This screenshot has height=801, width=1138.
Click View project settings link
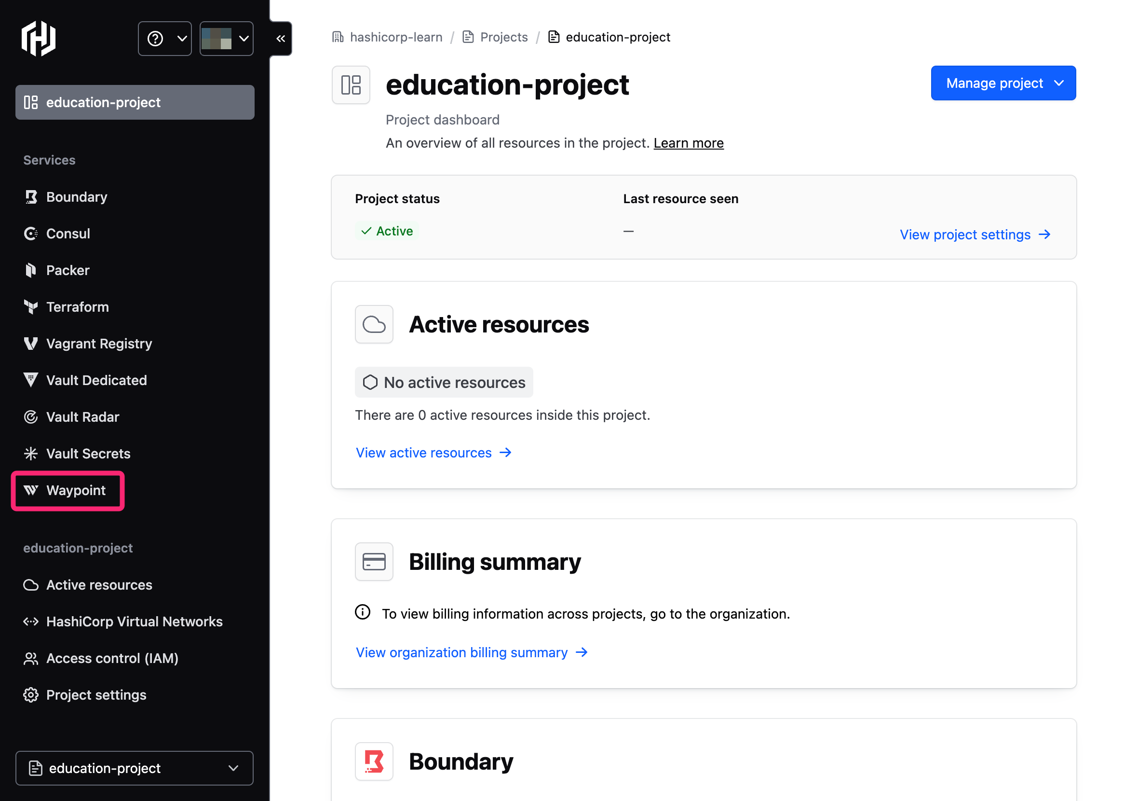click(975, 235)
